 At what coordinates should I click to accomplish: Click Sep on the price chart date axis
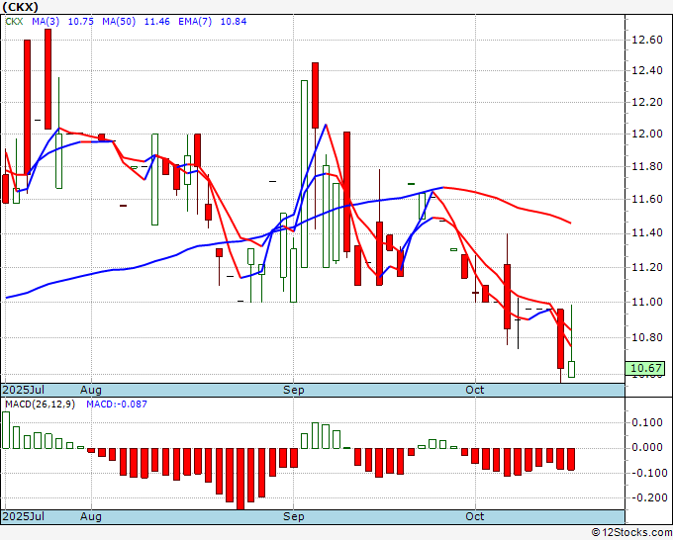click(x=294, y=390)
